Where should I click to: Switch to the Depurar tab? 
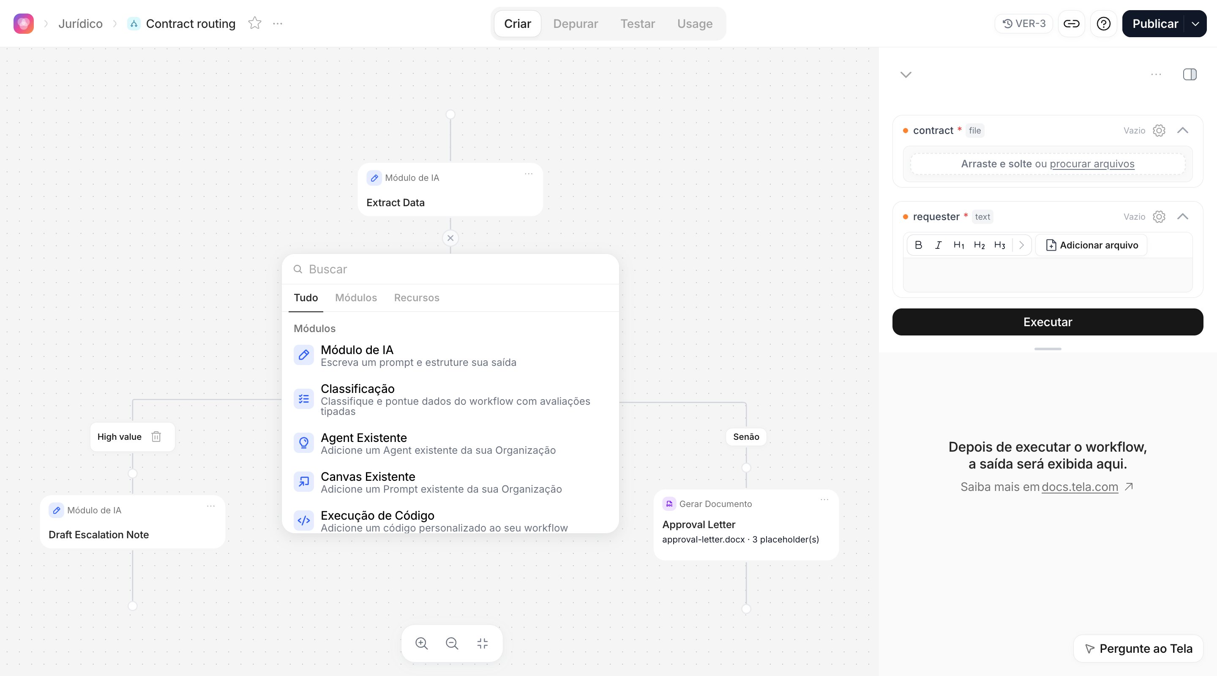[576, 24]
